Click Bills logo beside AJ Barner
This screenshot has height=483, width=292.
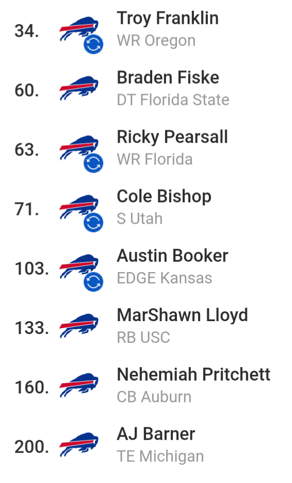pyautogui.click(x=79, y=445)
